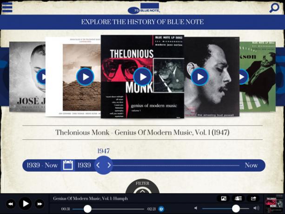Play Thelonious Monk Genius of Modern Music
This screenshot has width=285, height=214.
pyautogui.click(x=142, y=77)
